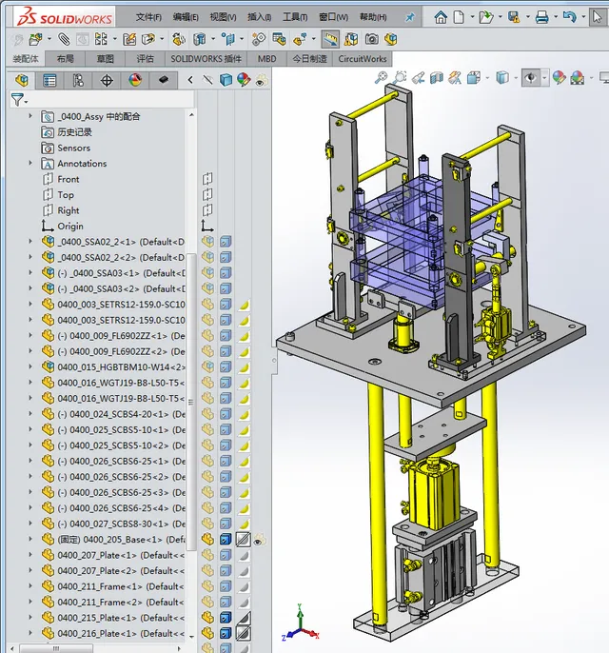Open the FeatureManager design tree tab

coord(21,81)
